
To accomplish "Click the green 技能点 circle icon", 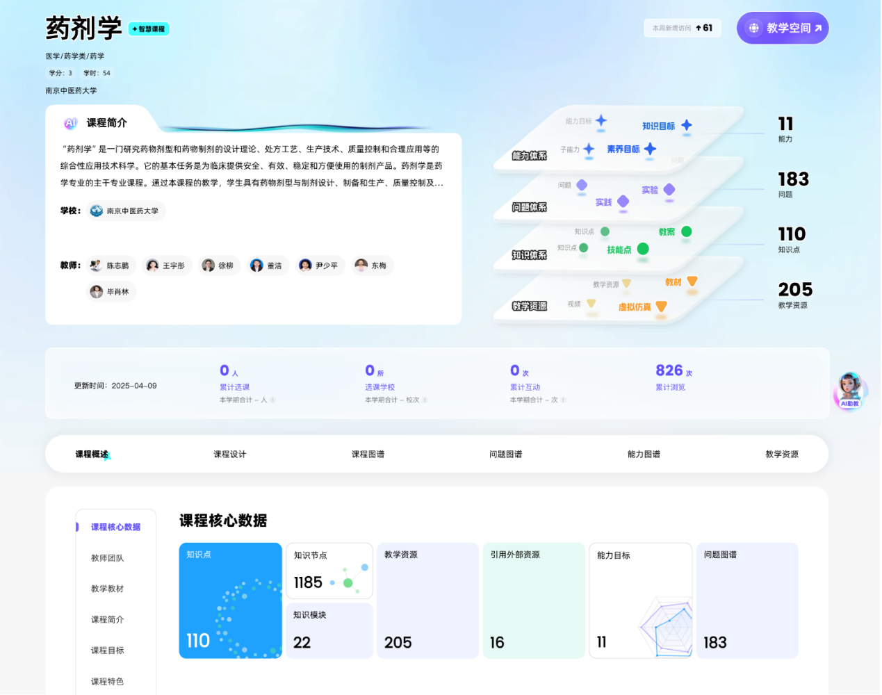I will (x=643, y=249).
